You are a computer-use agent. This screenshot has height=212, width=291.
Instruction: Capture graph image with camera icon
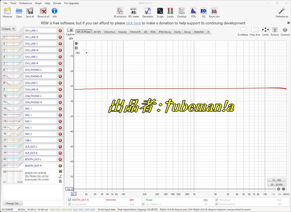pyautogui.click(x=70, y=30)
